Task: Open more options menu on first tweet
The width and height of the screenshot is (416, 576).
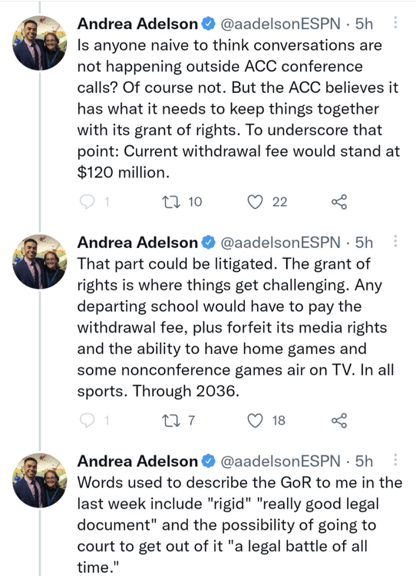Action: (x=395, y=23)
